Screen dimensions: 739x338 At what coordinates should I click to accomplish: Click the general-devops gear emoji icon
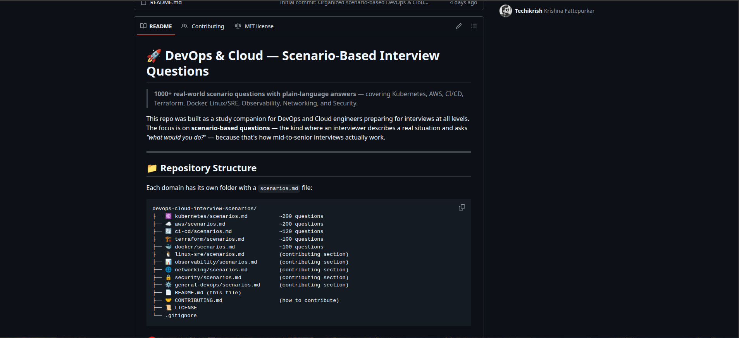point(169,285)
